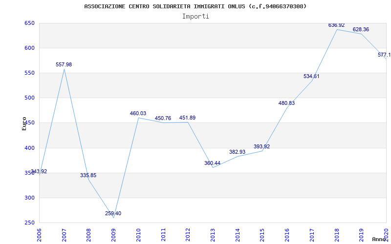This screenshot has width=391, height=244.
Task: Select the 393.92 data label
Action: click(261, 146)
